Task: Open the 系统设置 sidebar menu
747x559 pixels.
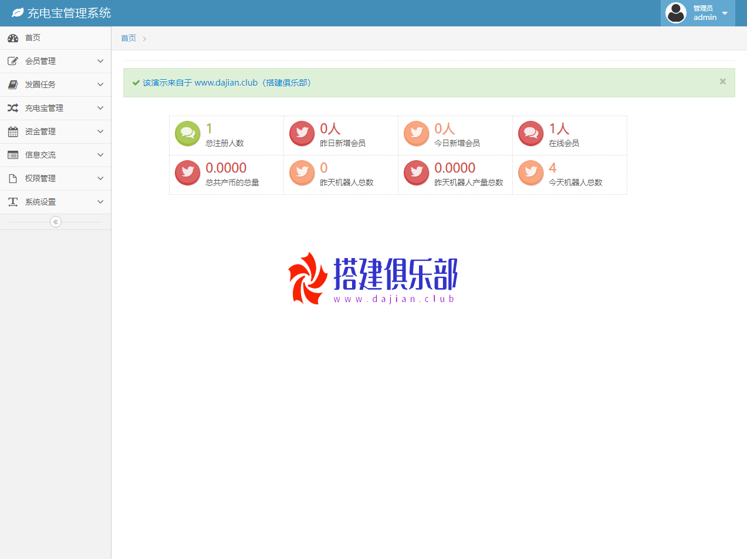Action: (55, 202)
